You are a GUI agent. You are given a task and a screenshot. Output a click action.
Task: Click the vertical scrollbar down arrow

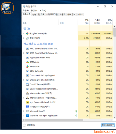click(x=114, y=117)
